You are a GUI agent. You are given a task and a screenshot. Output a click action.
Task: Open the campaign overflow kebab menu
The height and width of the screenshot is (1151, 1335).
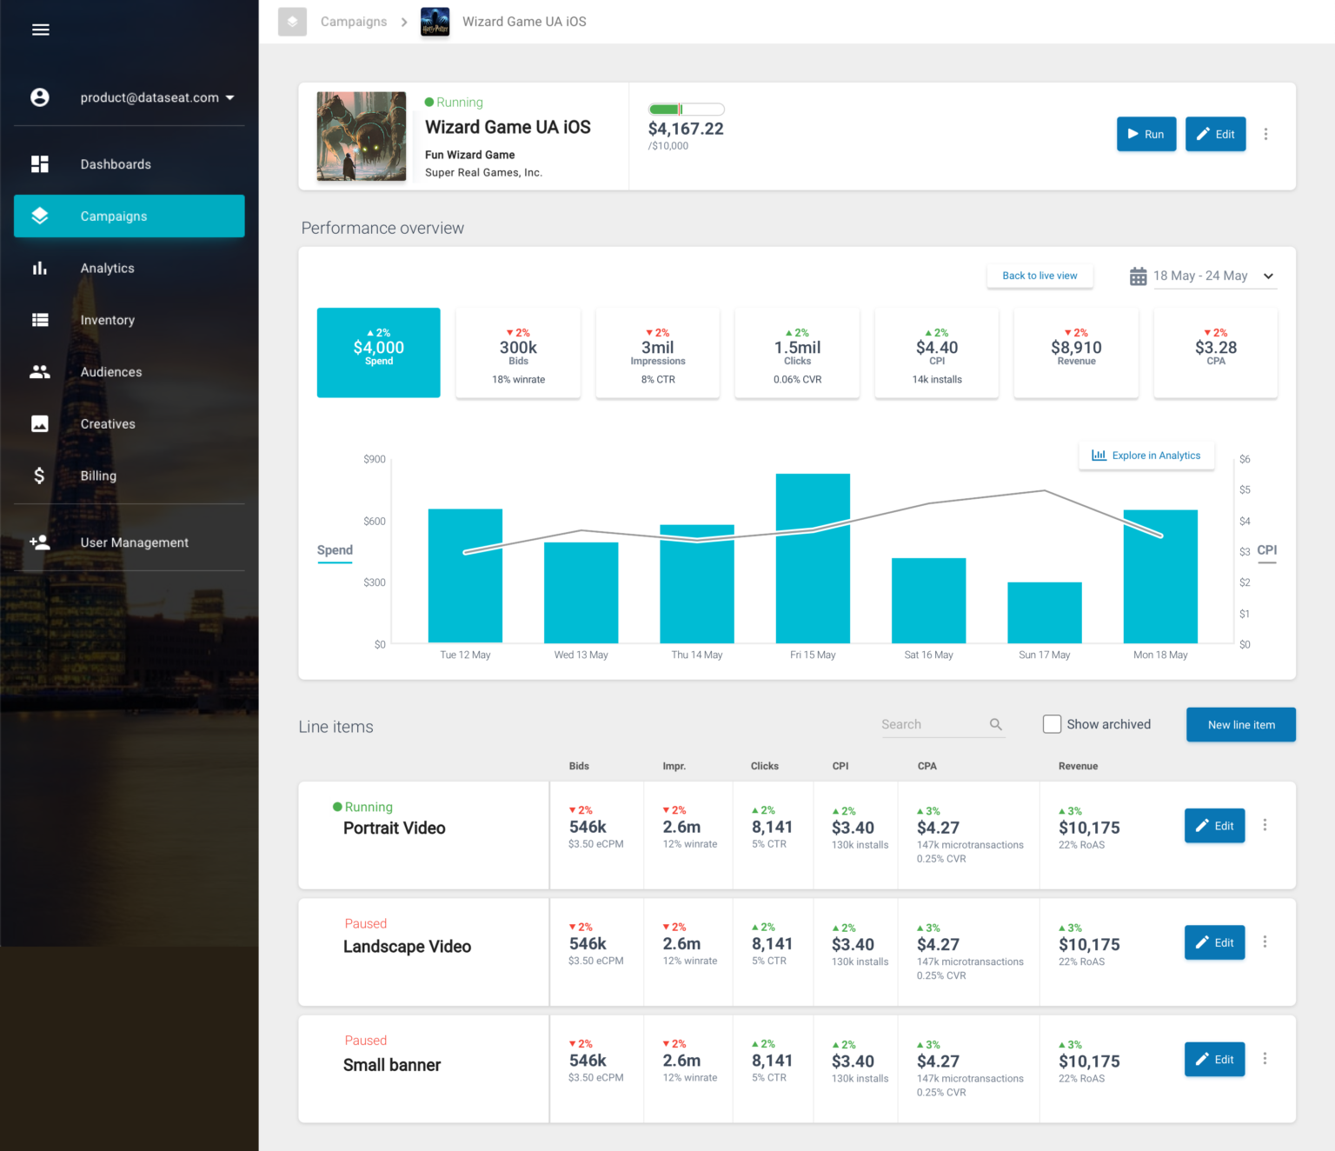click(x=1266, y=134)
